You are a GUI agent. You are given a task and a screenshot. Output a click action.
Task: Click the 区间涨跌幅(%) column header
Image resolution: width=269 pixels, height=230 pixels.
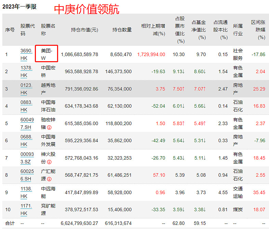click(x=258, y=30)
